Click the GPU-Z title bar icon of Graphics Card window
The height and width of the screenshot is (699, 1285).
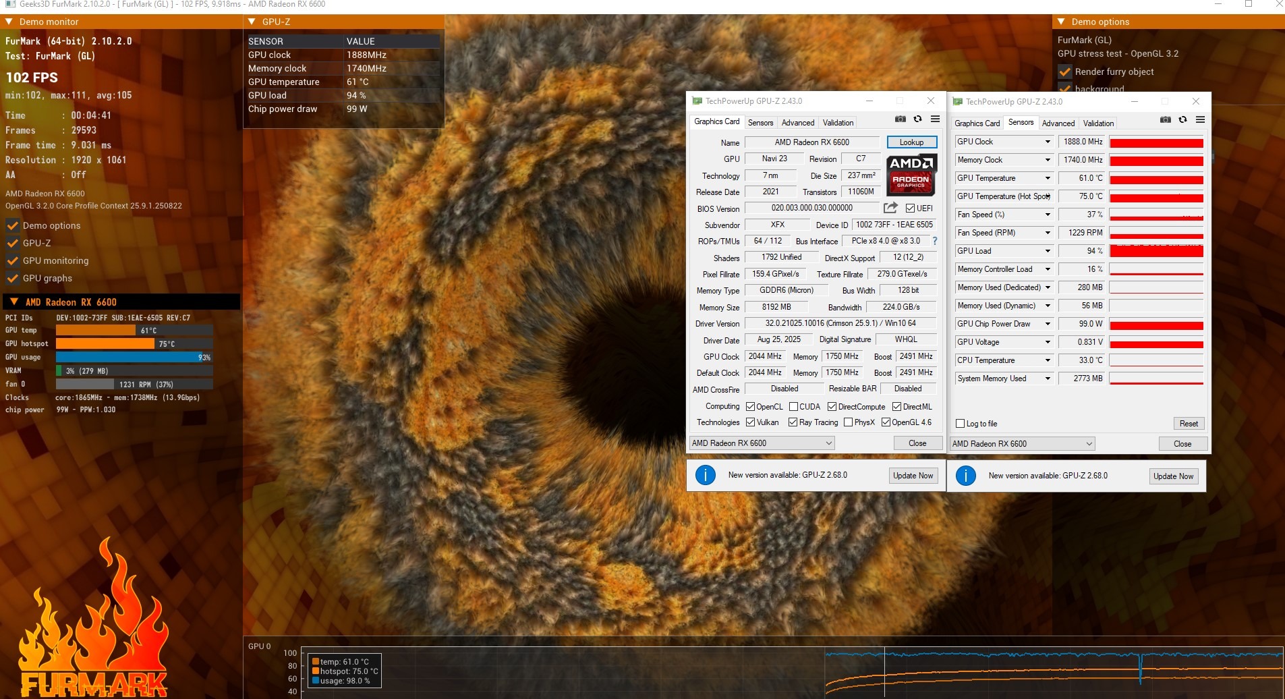coord(697,101)
